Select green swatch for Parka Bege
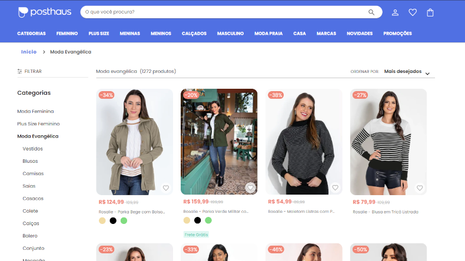The image size is (465, 261). click(x=124, y=220)
